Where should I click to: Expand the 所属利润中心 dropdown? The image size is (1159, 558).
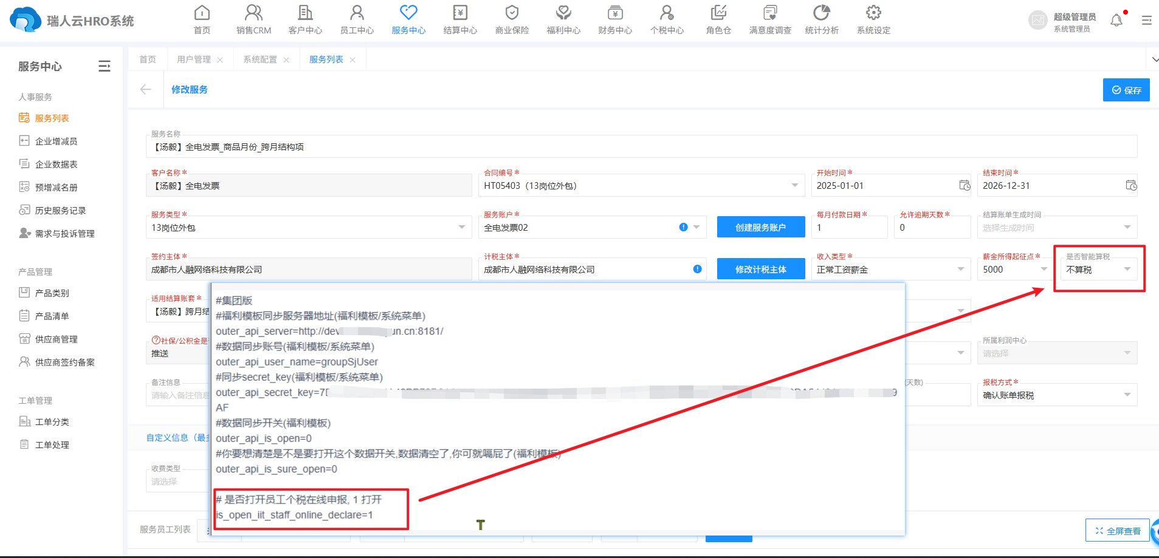click(1127, 353)
